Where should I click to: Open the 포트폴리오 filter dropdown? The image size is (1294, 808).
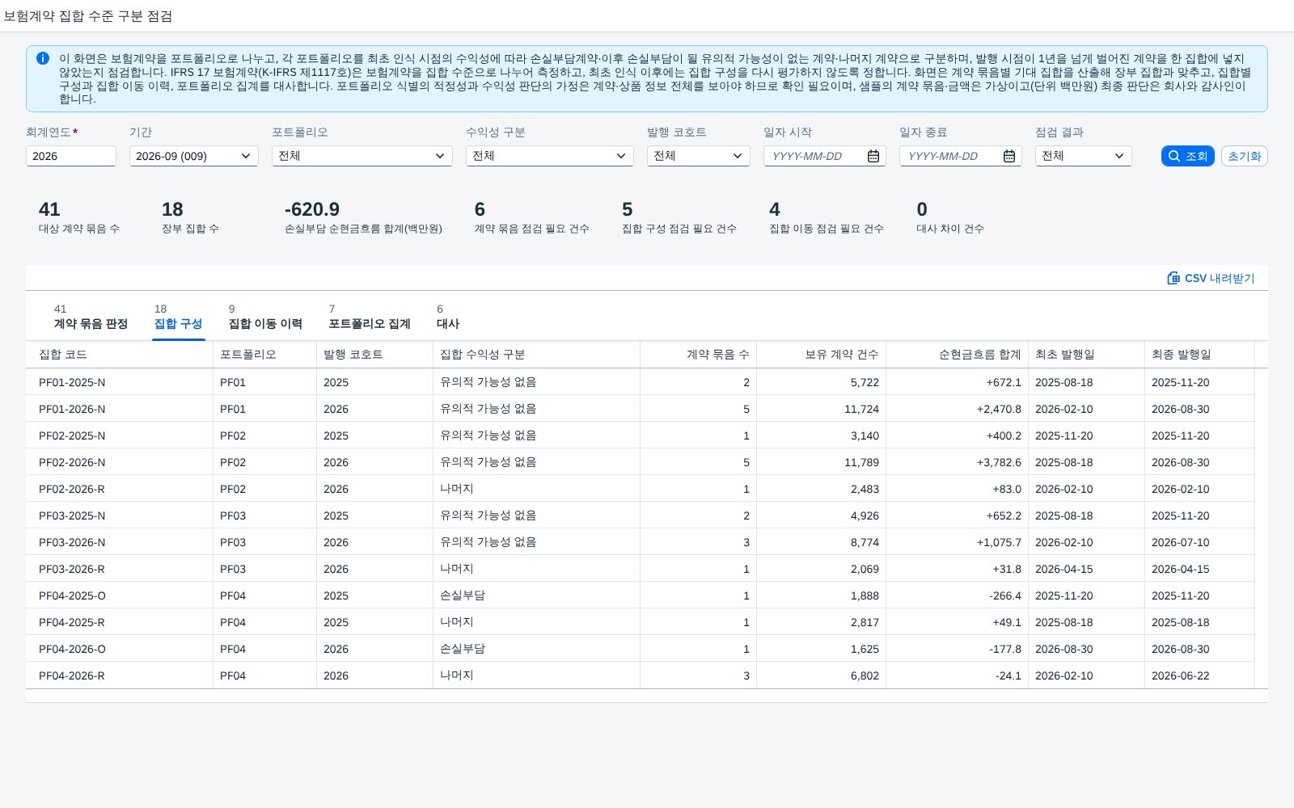click(x=362, y=156)
